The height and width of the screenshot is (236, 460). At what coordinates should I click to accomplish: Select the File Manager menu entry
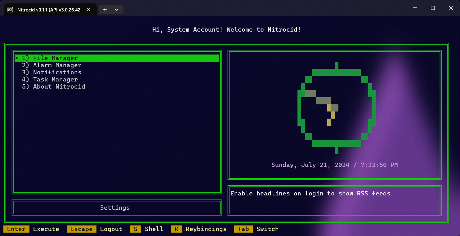(56, 58)
